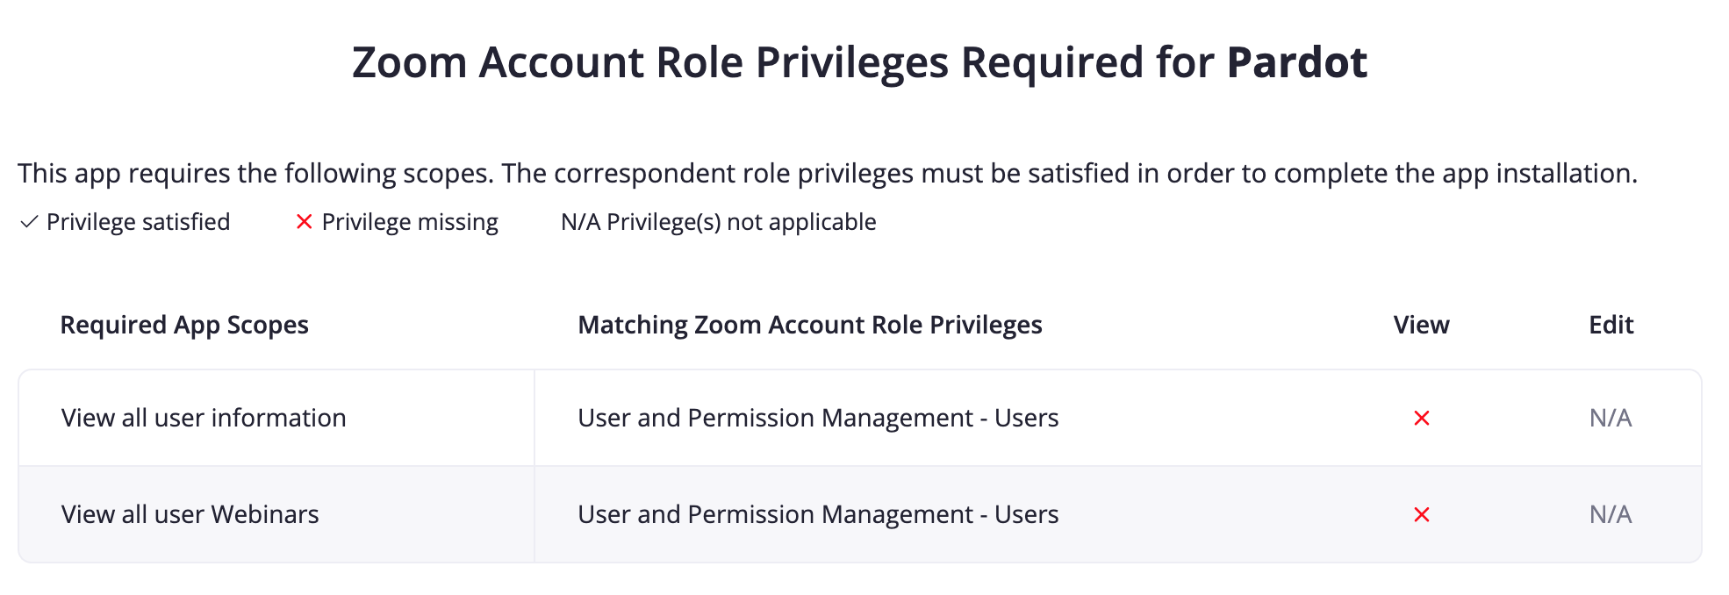The width and height of the screenshot is (1729, 595).
Task: Click the Privilege satisfied legend label
Action: (x=138, y=222)
